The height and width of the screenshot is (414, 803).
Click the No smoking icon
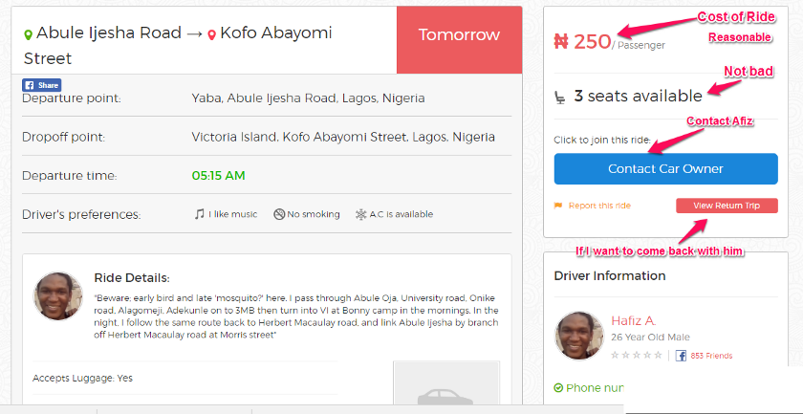point(278,214)
